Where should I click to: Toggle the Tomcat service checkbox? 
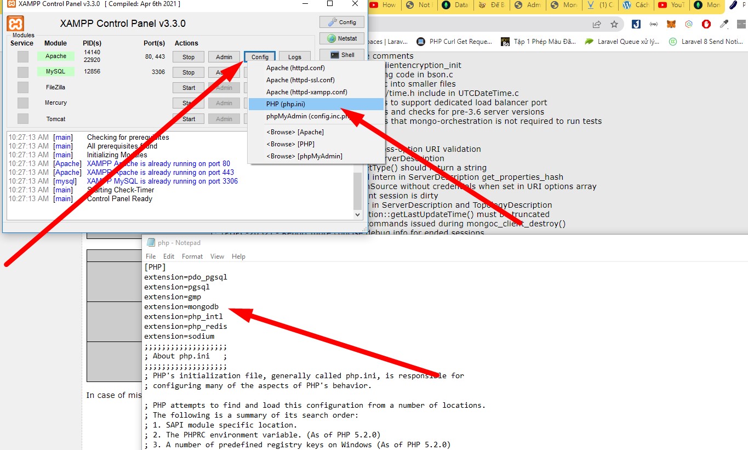tap(22, 118)
